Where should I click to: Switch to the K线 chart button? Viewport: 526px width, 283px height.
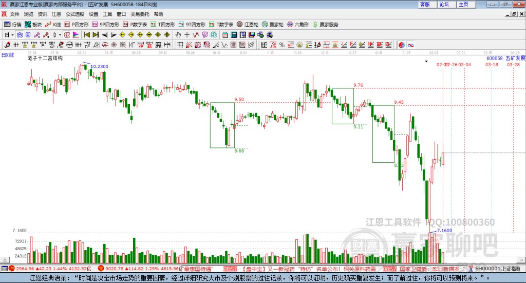(x=53, y=25)
